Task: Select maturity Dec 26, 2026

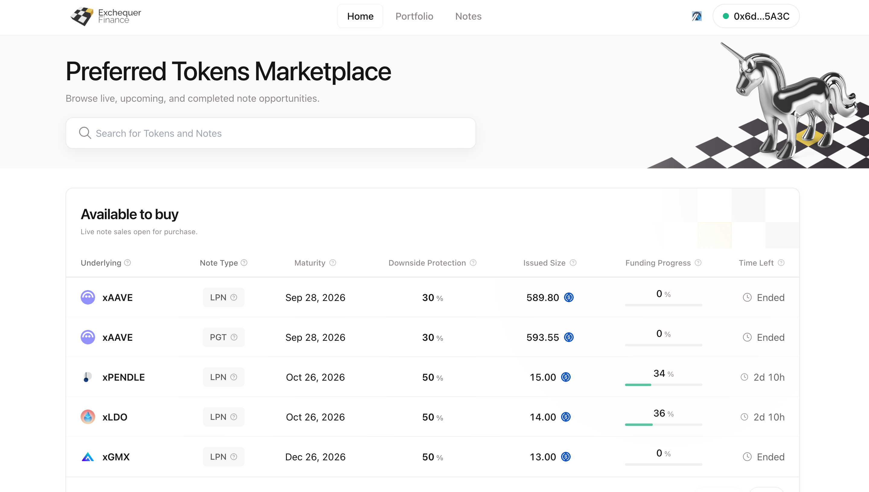Action: (315, 457)
